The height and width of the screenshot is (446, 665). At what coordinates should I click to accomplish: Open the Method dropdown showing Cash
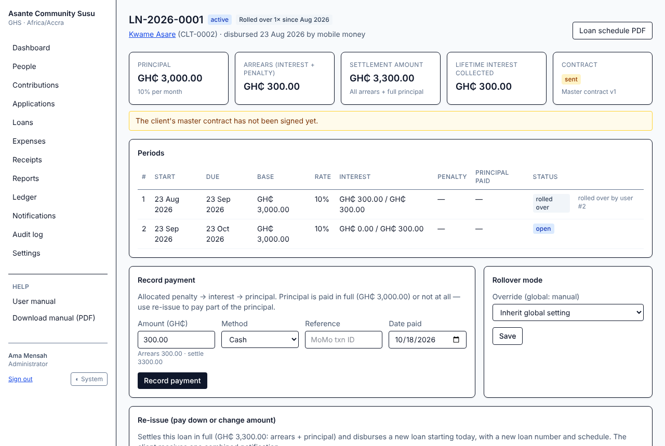coord(260,340)
